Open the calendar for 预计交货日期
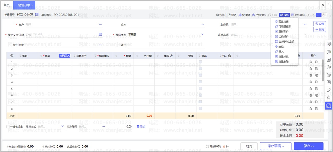The height and width of the screenshot is (152, 333). pos(100,34)
